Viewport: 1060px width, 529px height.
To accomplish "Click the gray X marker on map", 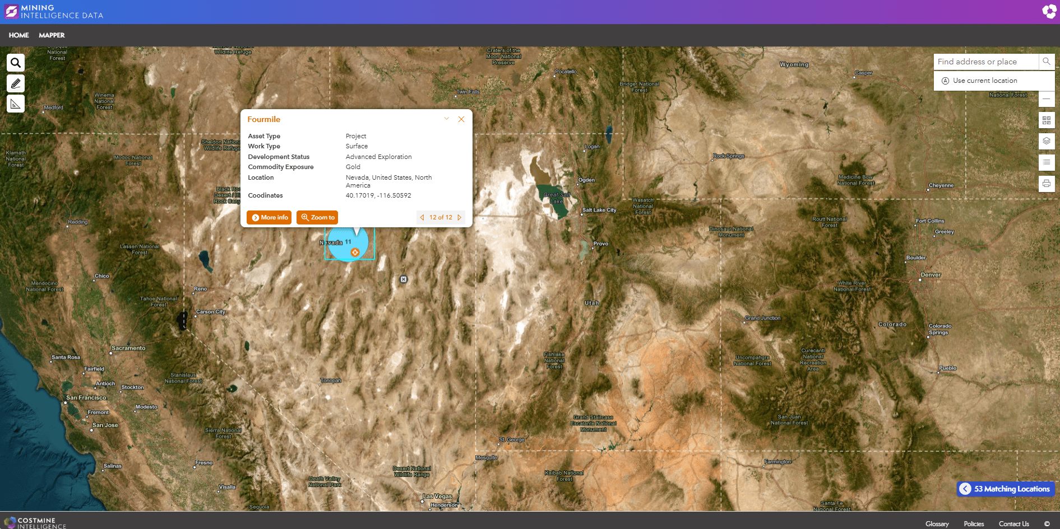I will click(x=404, y=279).
